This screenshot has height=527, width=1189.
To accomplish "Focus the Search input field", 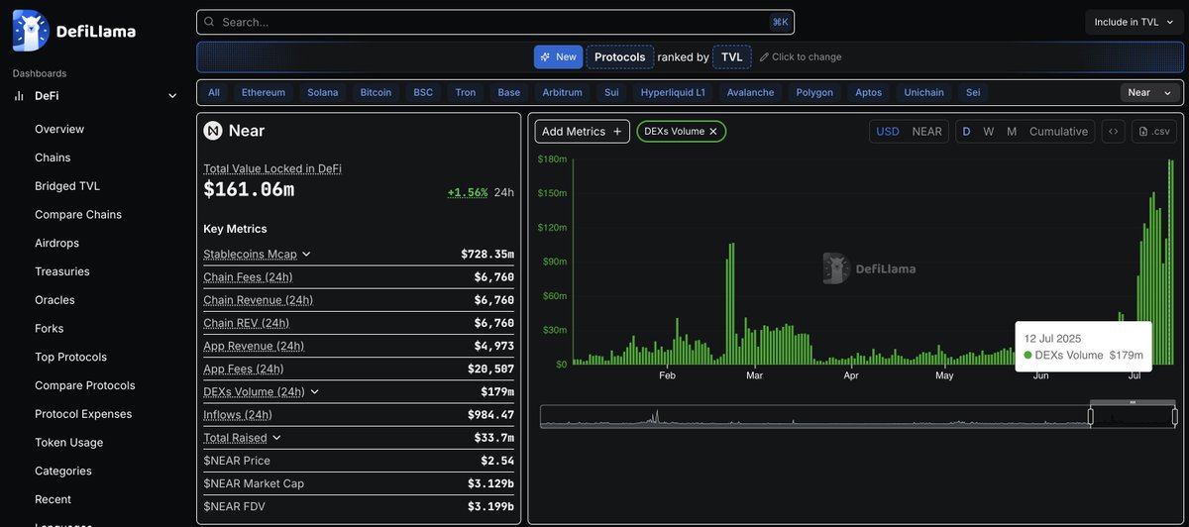I will coord(495,22).
